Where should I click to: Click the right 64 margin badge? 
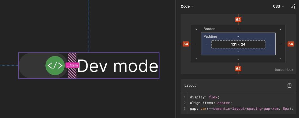point(291,44)
